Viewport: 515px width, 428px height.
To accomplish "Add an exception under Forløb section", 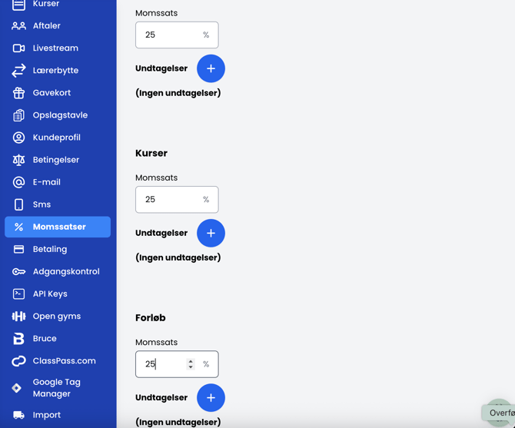I will (211, 397).
